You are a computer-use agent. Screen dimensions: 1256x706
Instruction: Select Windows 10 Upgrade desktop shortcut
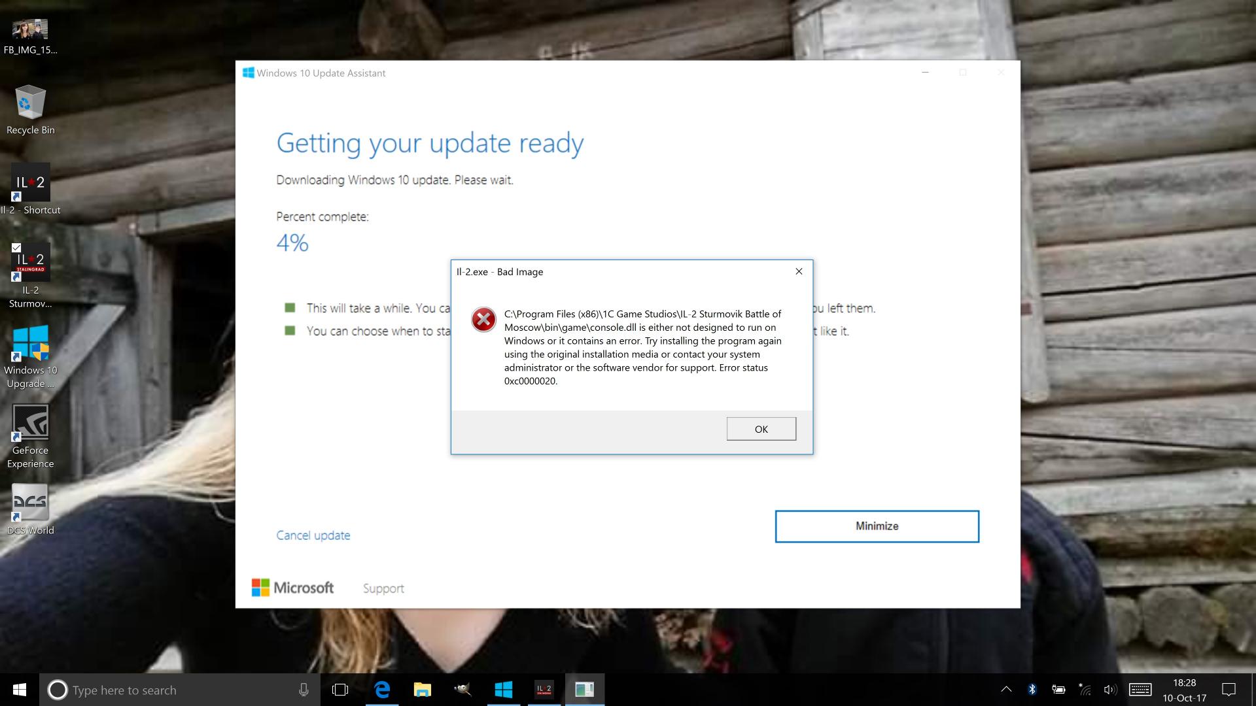(30, 344)
